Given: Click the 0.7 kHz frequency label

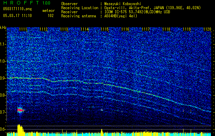Looking at the screenshot, I should tap(3, 112).
